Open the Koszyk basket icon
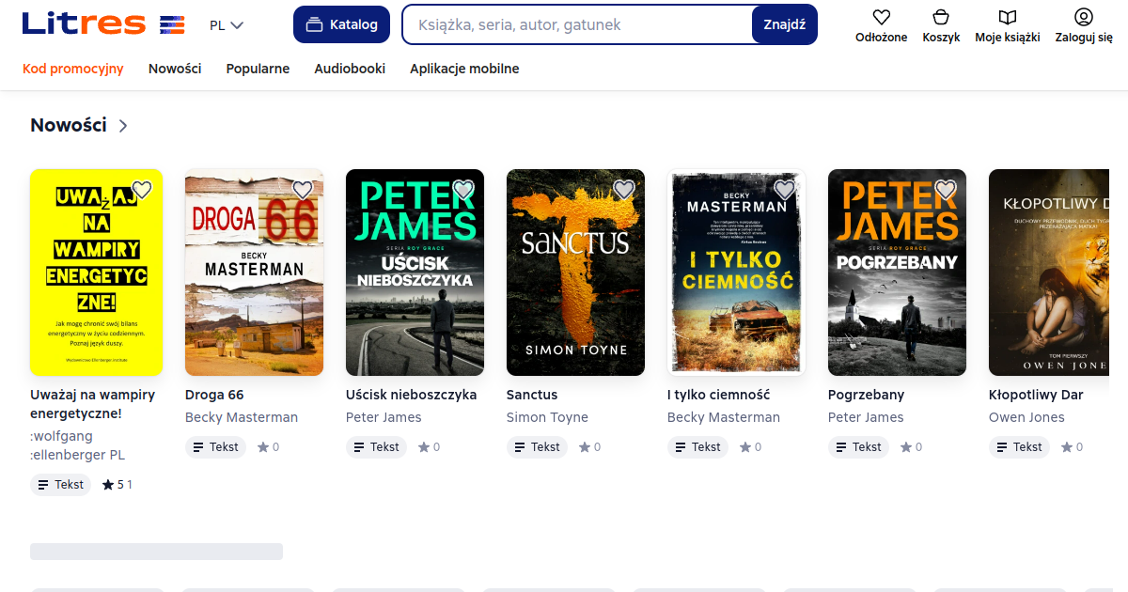The height and width of the screenshot is (592, 1128). 941,17
